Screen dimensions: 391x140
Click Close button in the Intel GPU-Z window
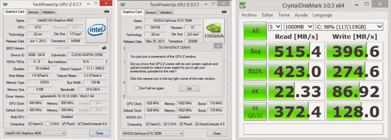pyautogui.click(x=99, y=133)
